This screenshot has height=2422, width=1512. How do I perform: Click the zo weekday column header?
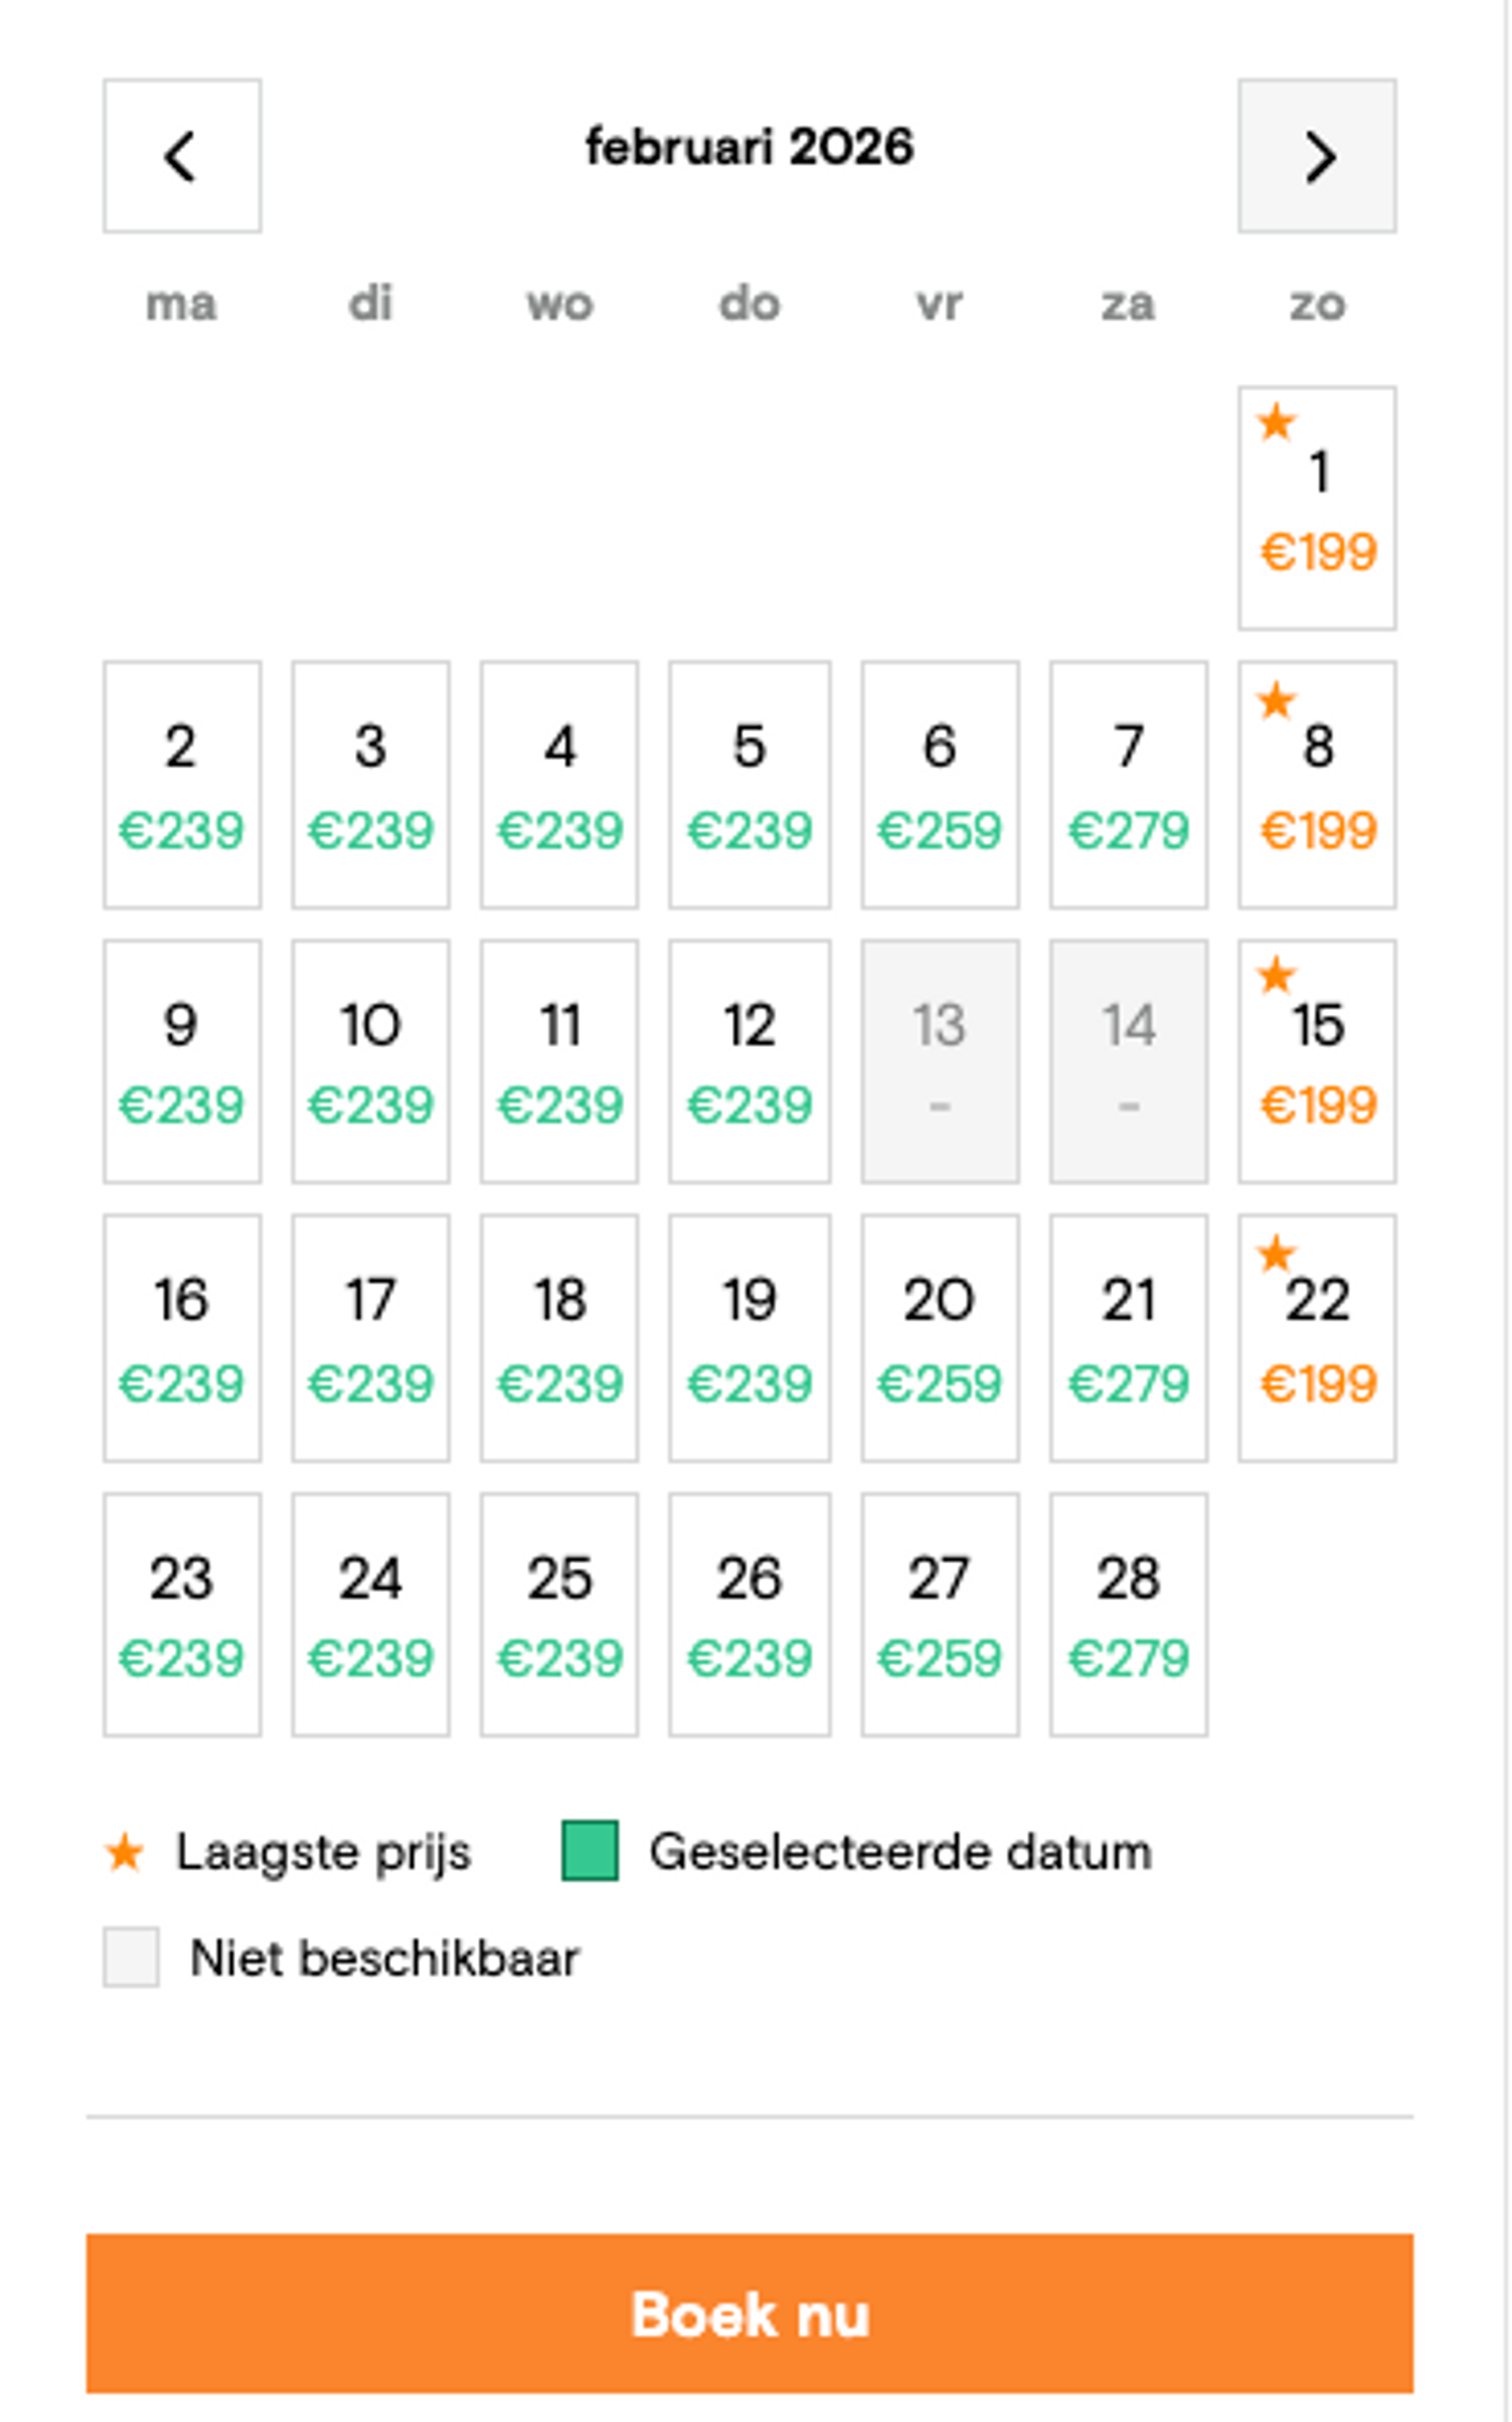click(1317, 304)
